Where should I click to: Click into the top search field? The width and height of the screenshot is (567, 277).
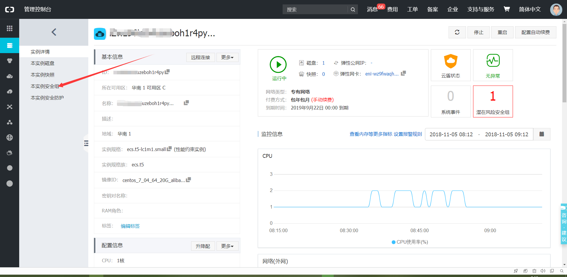(315, 9)
